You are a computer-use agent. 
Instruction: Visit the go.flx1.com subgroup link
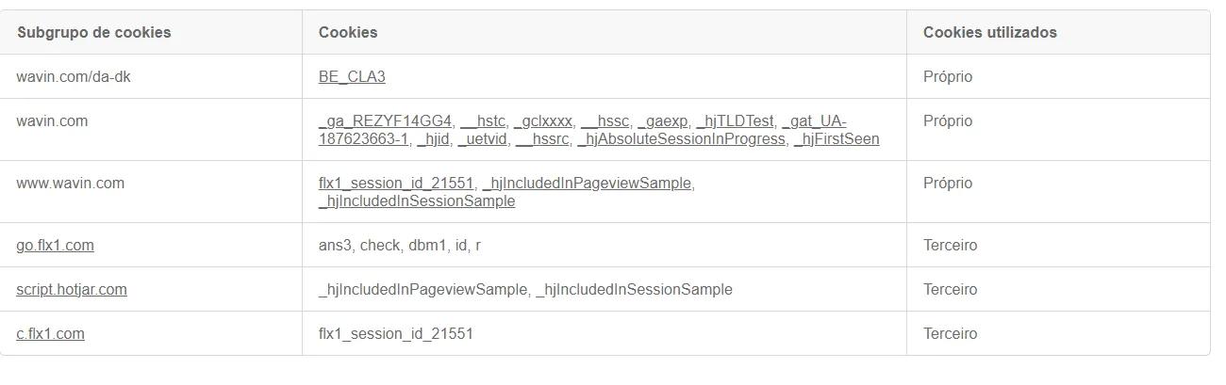[x=55, y=246]
